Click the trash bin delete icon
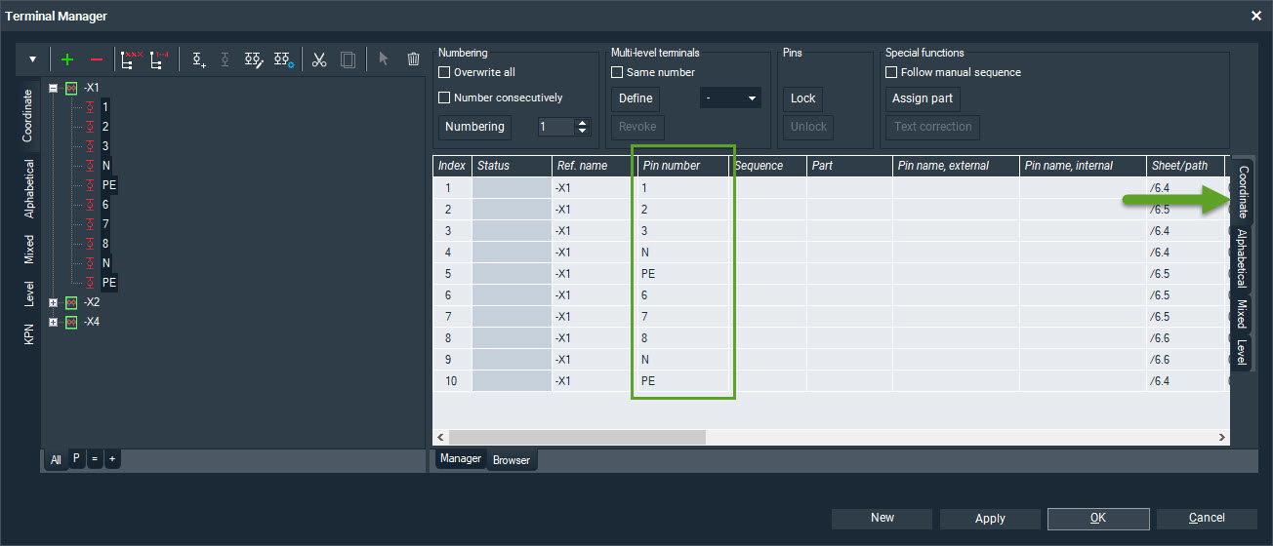The width and height of the screenshot is (1273, 546). coord(413,59)
